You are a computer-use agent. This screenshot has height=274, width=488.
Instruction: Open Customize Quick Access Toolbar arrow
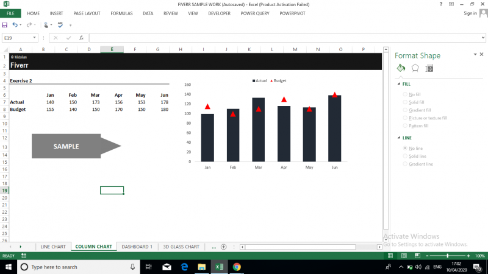point(70,25)
